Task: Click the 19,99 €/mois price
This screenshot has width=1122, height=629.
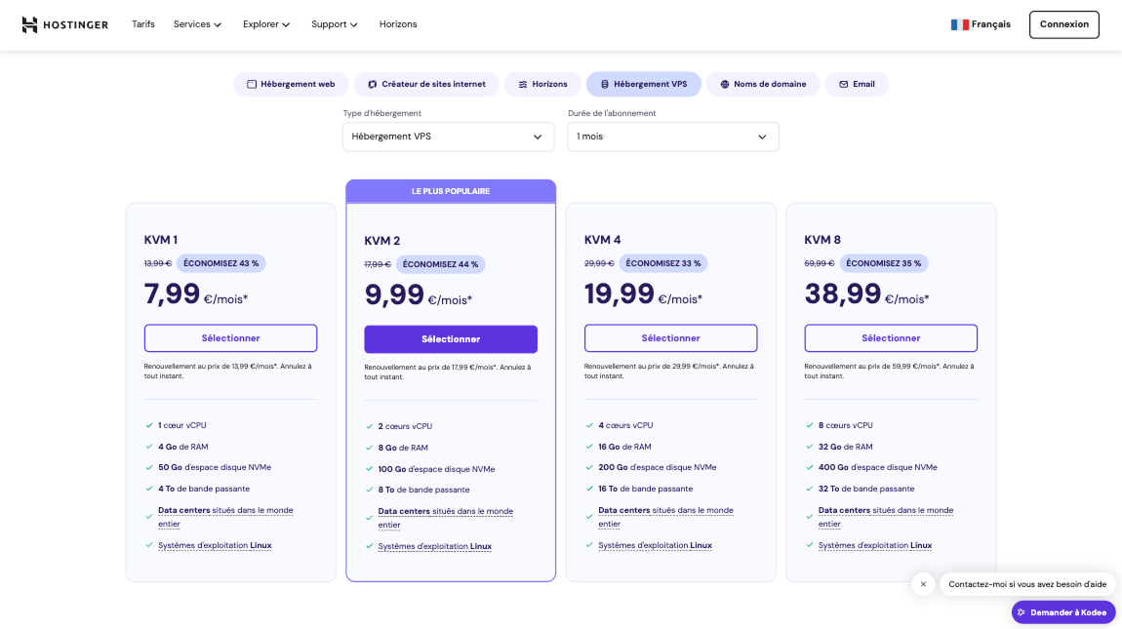Action: [643, 295]
